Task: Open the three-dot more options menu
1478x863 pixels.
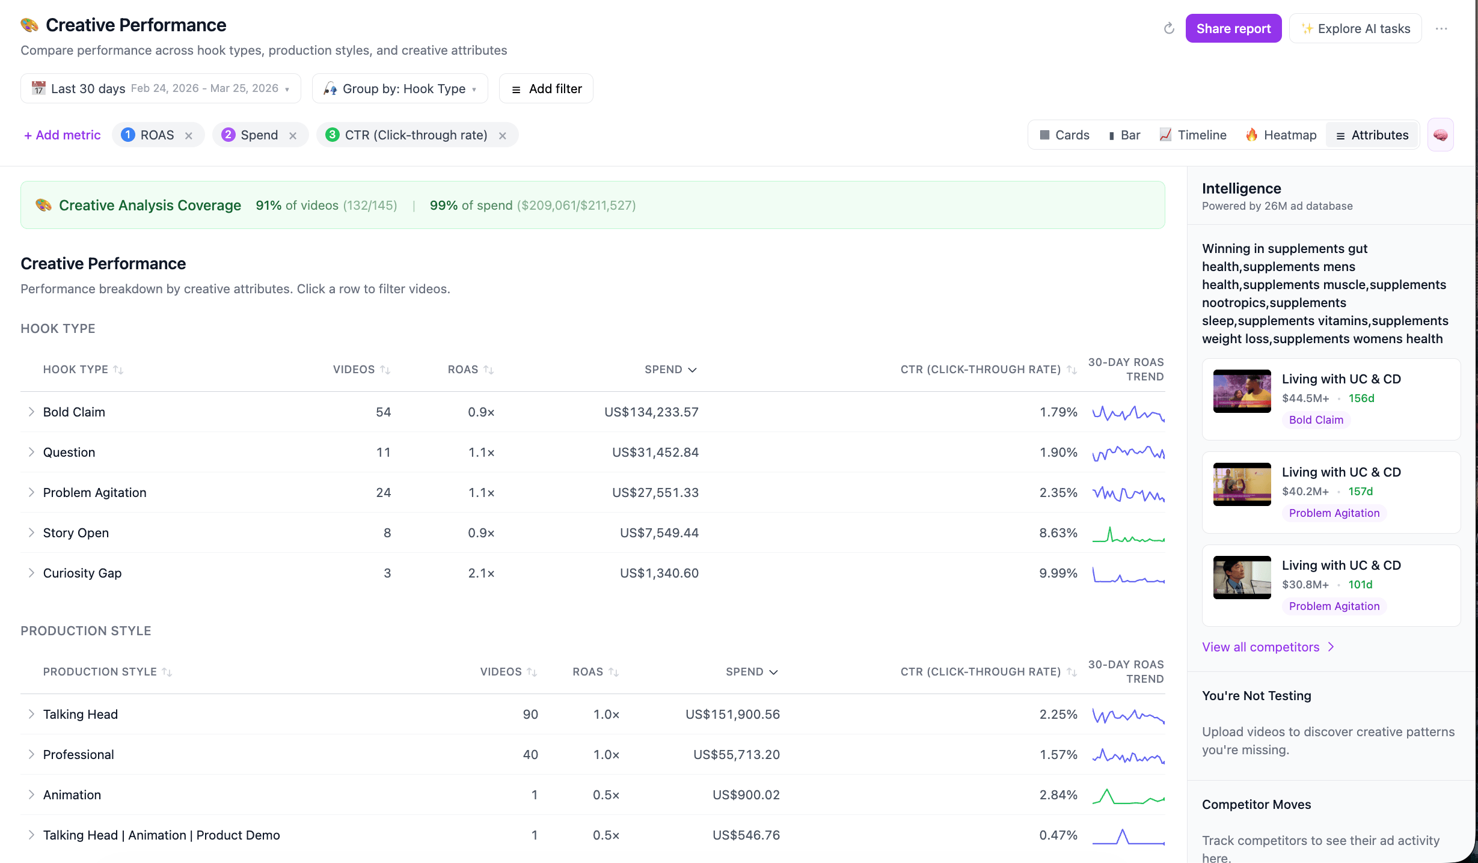Action: tap(1441, 29)
